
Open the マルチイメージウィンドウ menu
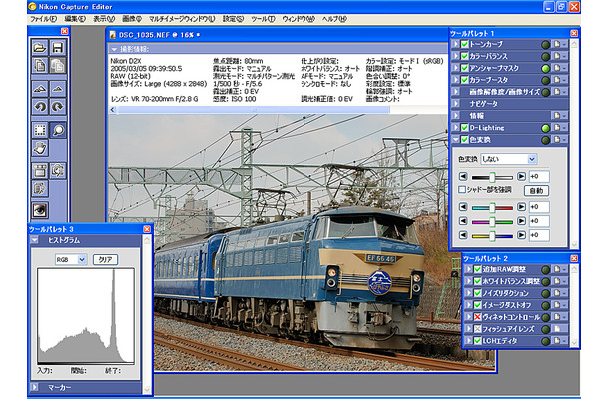coord(182,19)
